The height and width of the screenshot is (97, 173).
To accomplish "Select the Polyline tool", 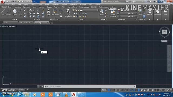I will click(x=8, y=12).
